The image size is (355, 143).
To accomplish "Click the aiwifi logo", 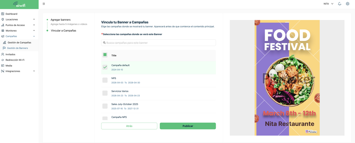I will point(19,4).
